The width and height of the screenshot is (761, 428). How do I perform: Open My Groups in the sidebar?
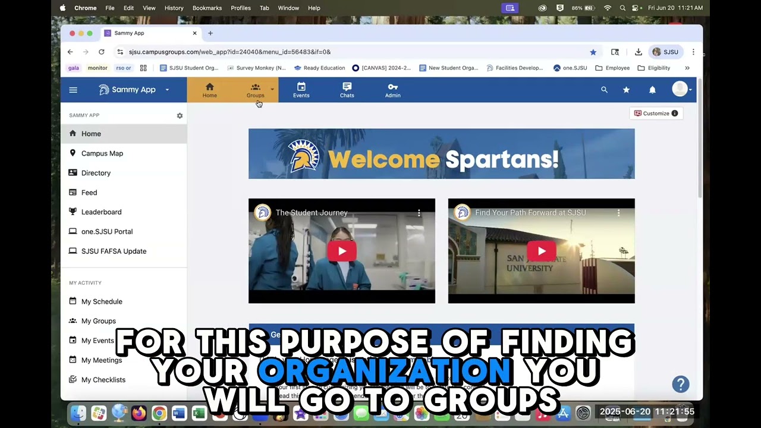124,321
